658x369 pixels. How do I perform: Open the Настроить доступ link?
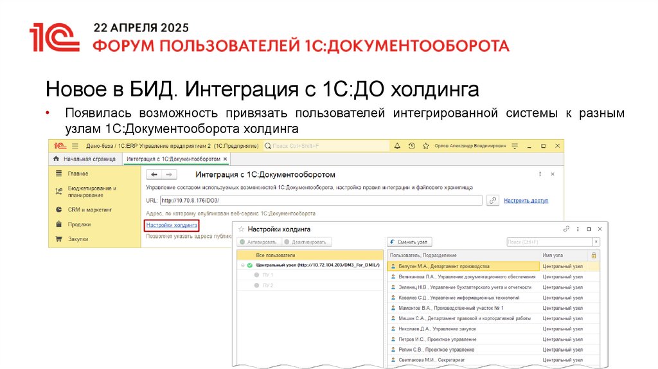pos(526,201)
